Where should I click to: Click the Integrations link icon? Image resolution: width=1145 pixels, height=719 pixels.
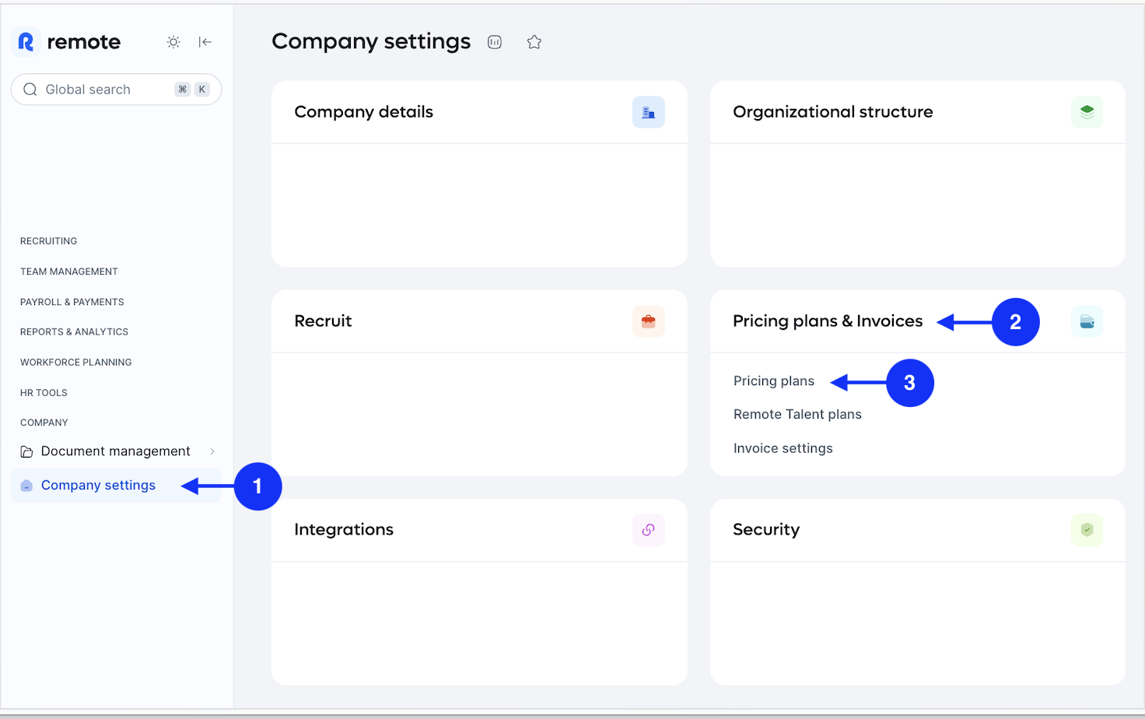(648, 529)
